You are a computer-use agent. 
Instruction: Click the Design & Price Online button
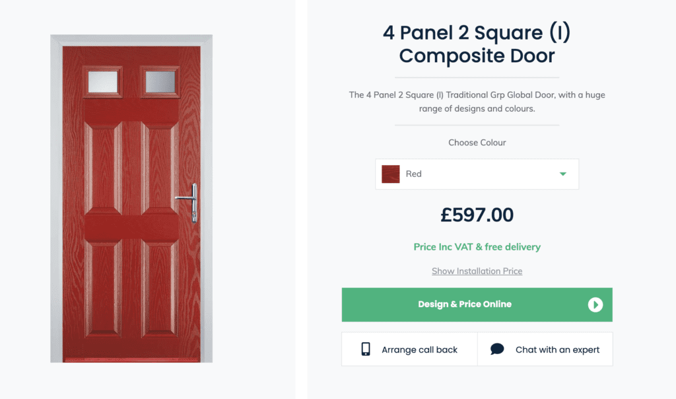(477, 305)
